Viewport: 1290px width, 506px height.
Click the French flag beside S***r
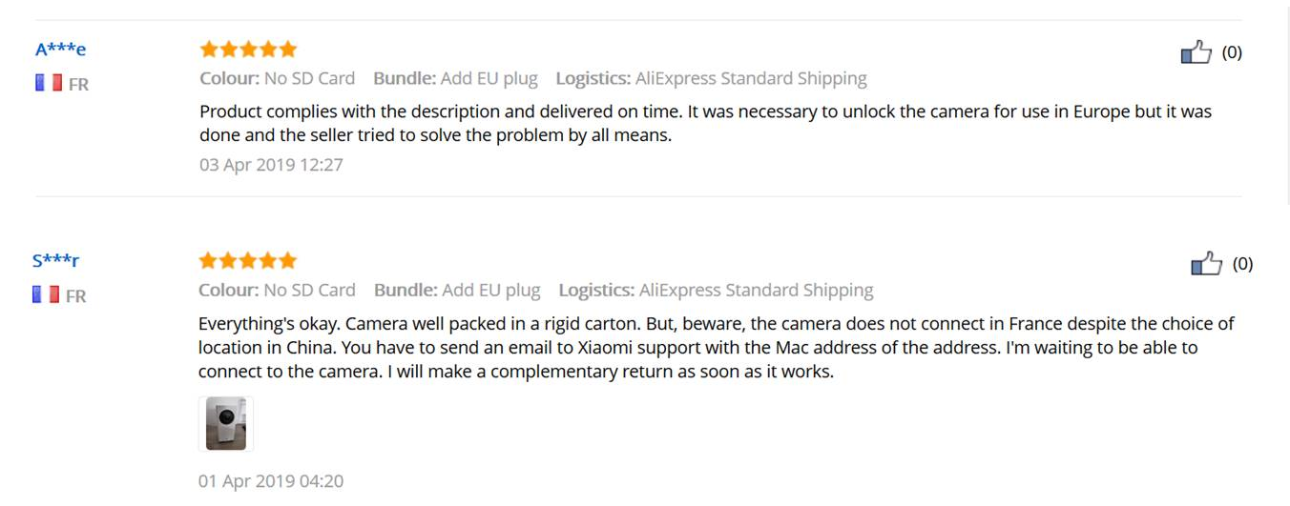click(46, 294)
